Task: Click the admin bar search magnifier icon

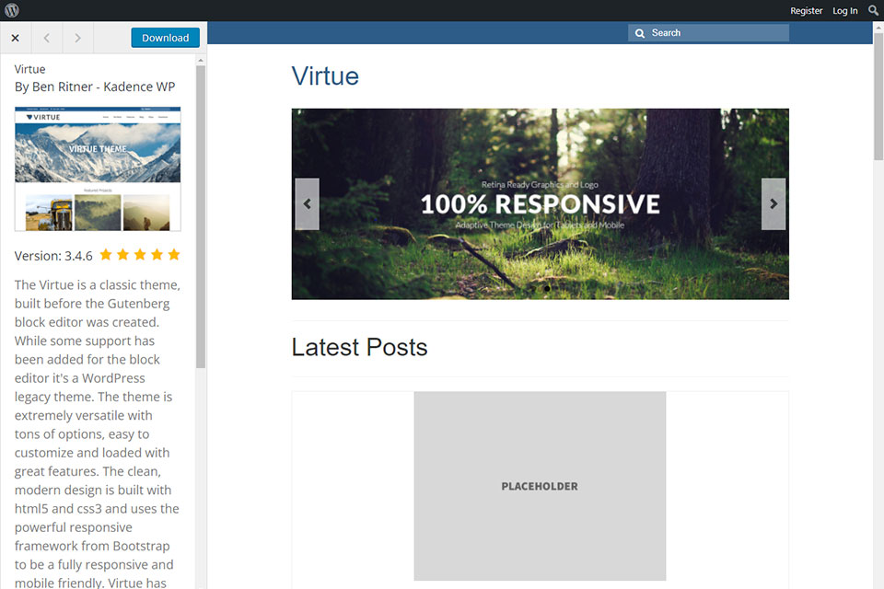Action: pyautogui.click(x=873, y=10)
